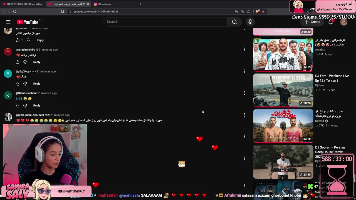Screen dimensions: 356x200
Task: Open DJ Fere - Weekend Live Ep 12 title
Action: 332,78
